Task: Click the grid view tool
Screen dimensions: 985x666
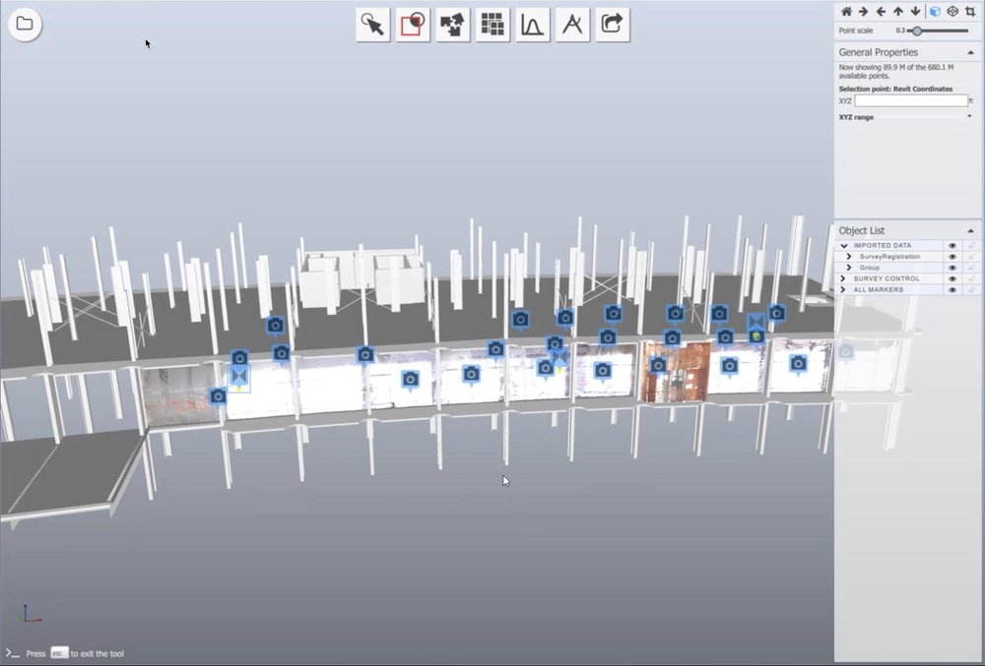Action: pos(492,25)
